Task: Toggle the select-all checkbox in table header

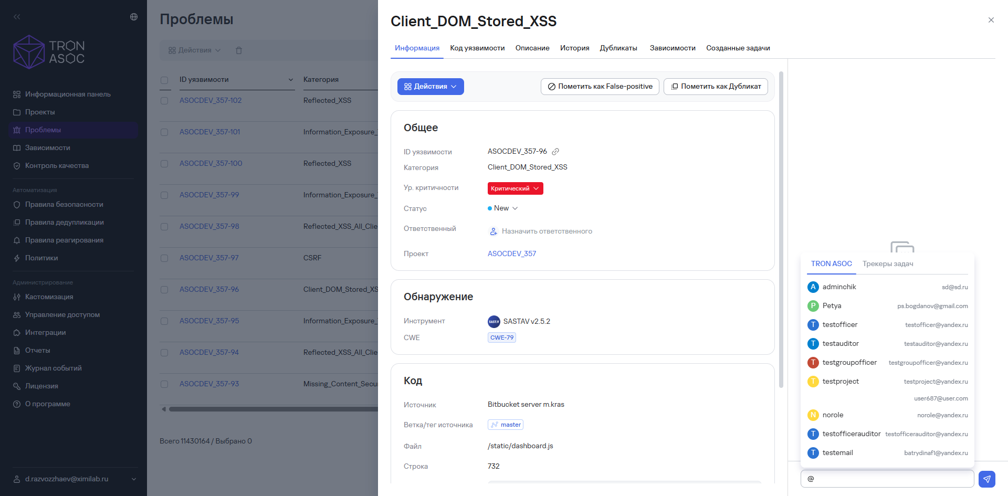Action: [164, 80]
